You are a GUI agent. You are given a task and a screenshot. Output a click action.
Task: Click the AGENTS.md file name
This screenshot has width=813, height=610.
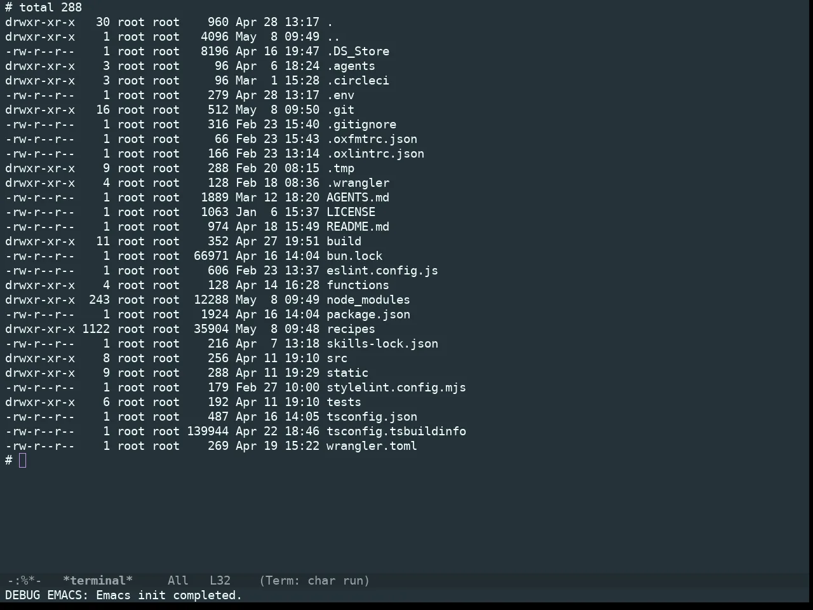click(358, 198)
